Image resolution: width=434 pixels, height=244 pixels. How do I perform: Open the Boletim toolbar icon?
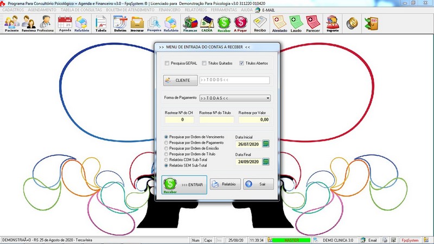[x=120, y=24]
